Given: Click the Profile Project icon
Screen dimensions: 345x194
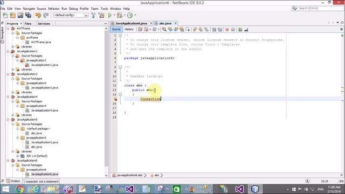Looking at the screenshot, I should (130, 15).
